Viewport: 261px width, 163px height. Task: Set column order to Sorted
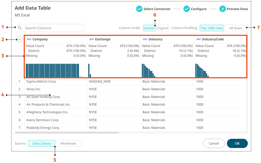click(149, 28)
